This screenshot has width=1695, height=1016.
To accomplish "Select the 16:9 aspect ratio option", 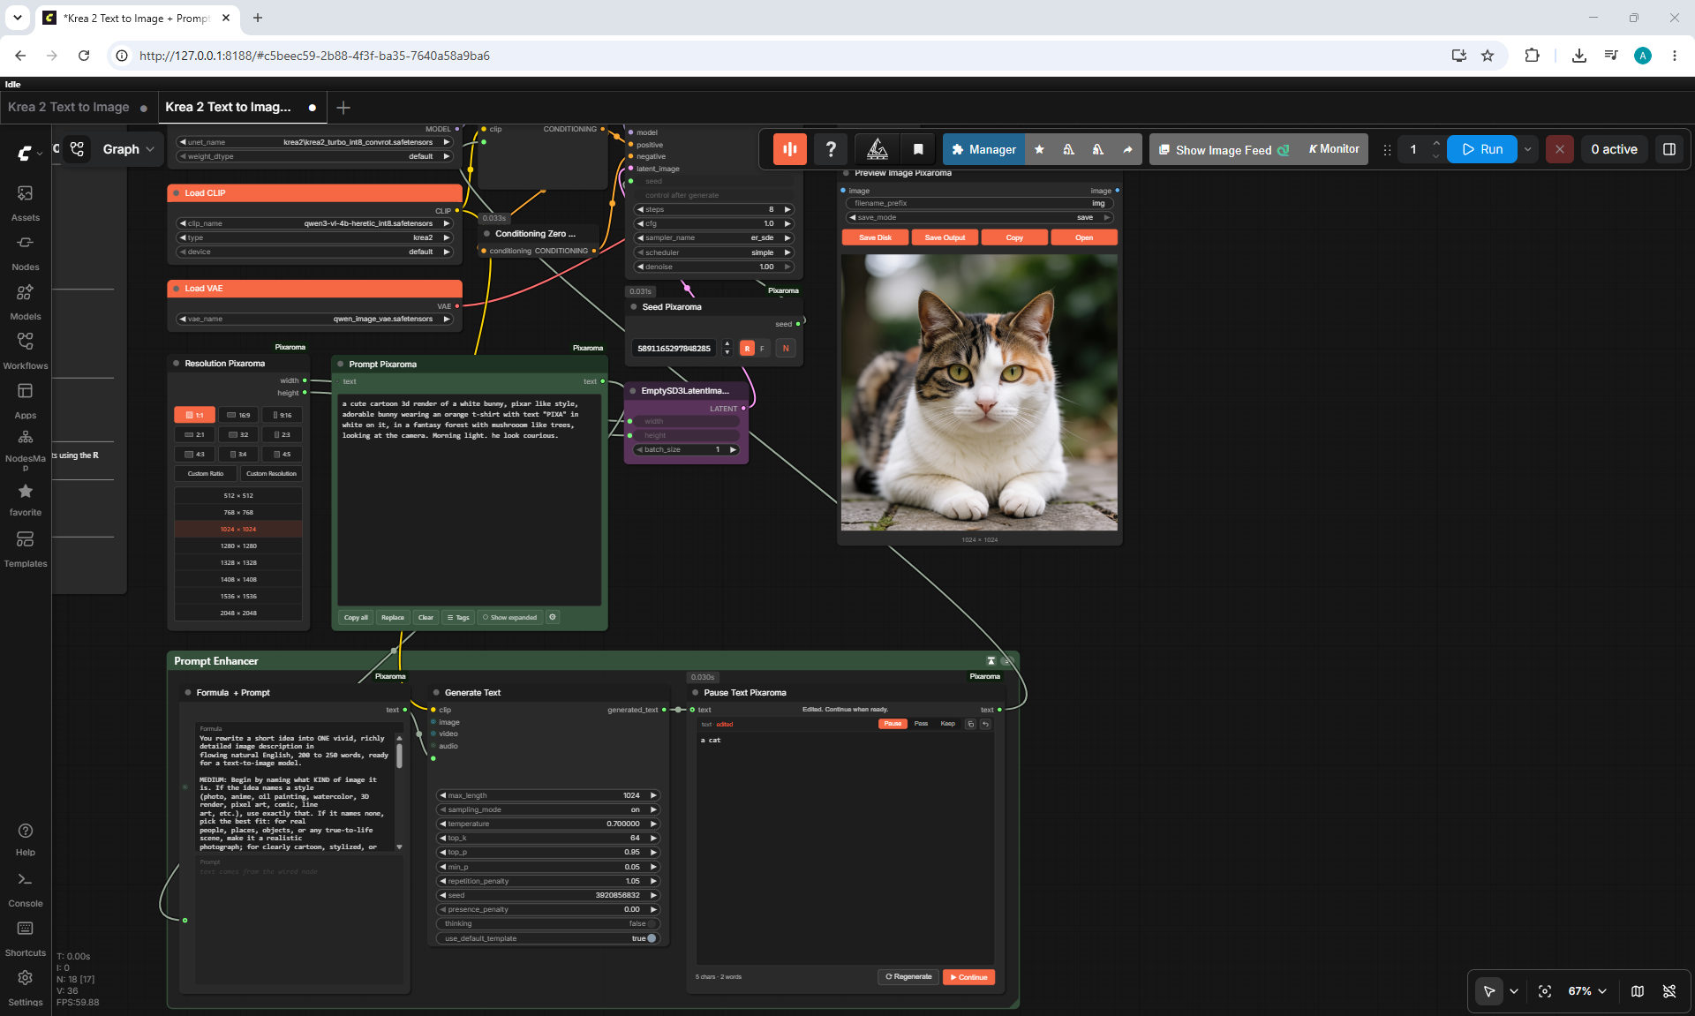I will tap(238, 415).
